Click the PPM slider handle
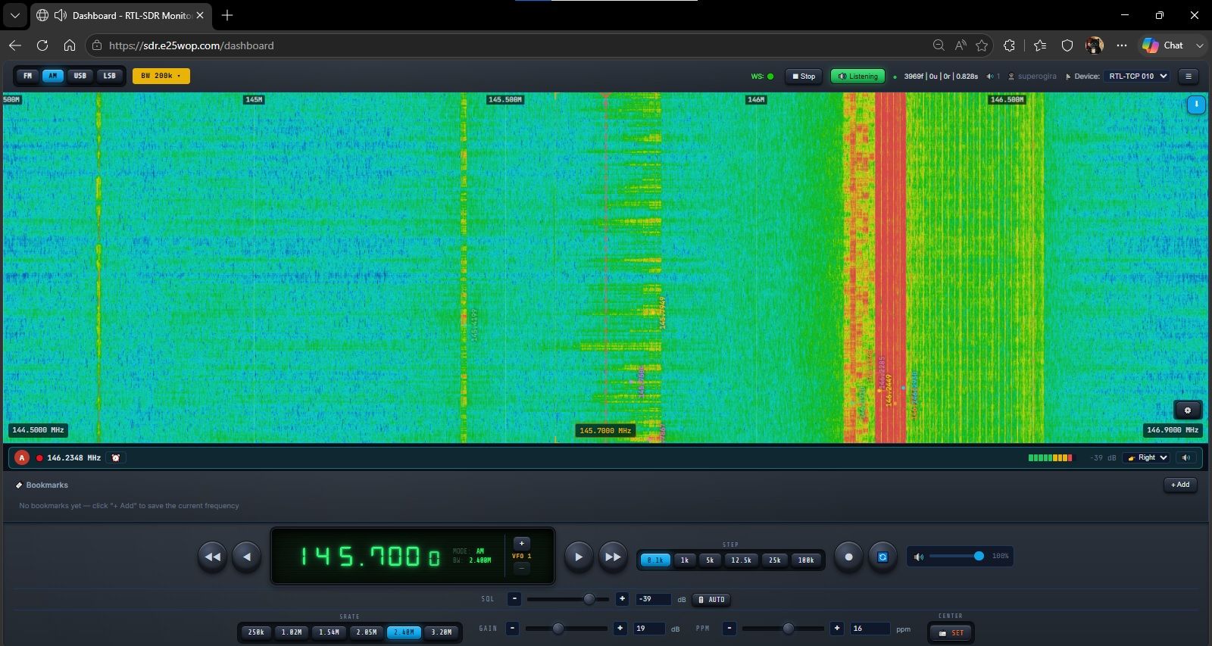 point(789,628)
